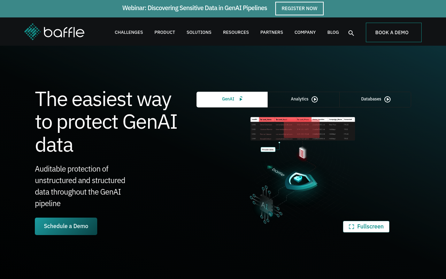Open the Resources menu
The height and width of the screenshot is (279, 446).
point(236,32)
